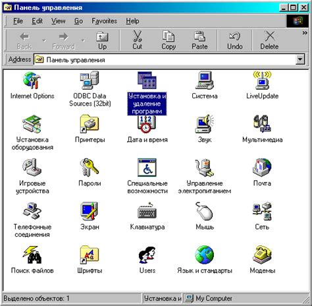The height and width of the screenshot is (306, 312).
Task: Open the View menu
Action: pyautogui.click(x=59, y=21)
